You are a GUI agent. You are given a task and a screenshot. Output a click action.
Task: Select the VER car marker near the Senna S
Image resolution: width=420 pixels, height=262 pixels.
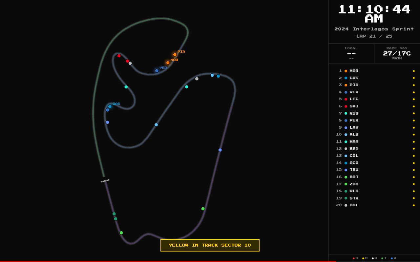[x=157, y=70]
